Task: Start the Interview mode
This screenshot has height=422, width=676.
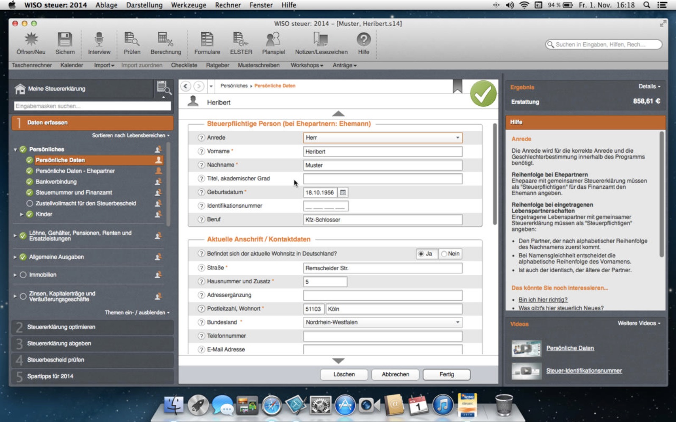Action: (x=99, y=43)
